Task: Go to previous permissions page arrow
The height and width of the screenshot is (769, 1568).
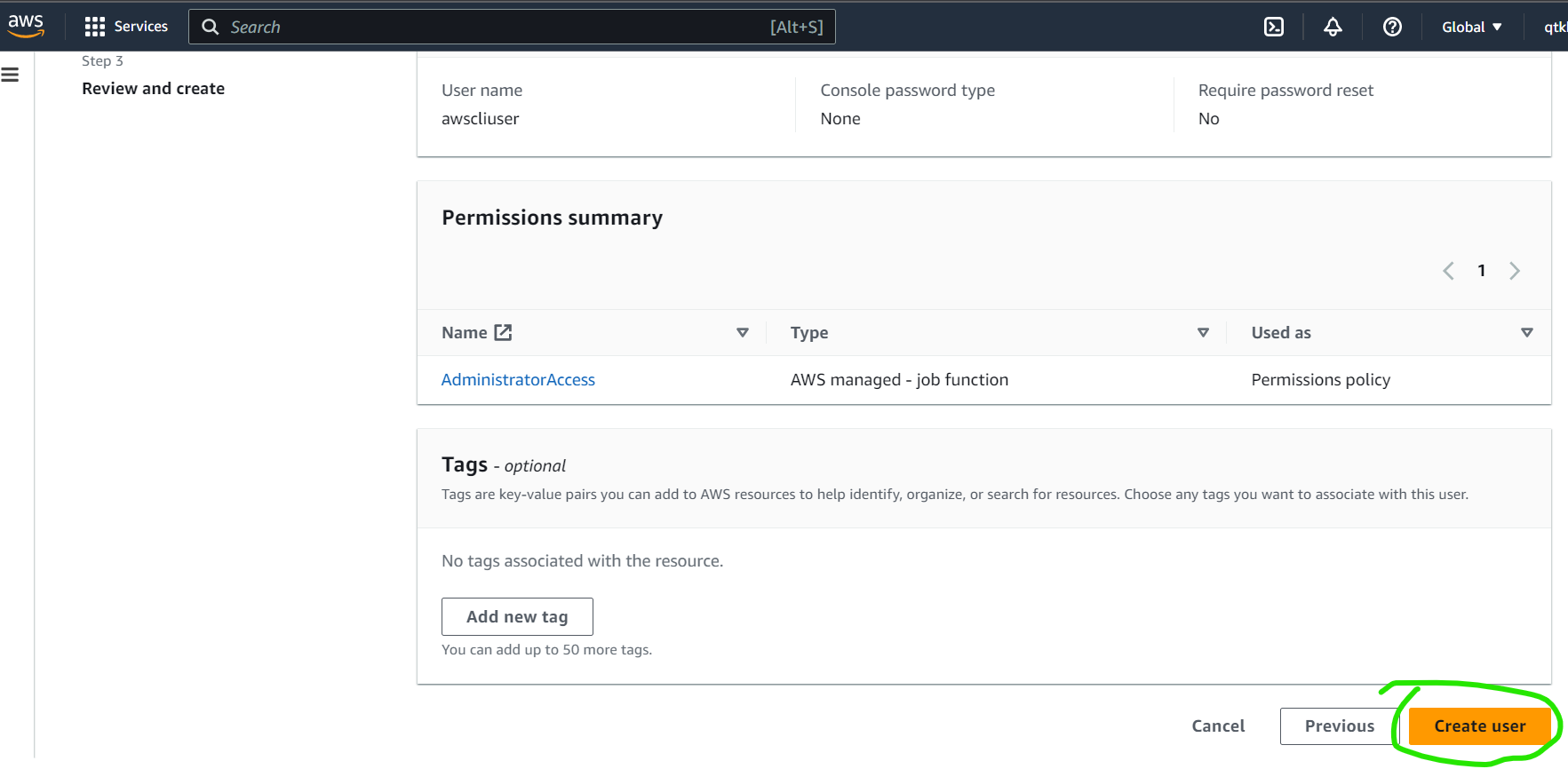Action: [1448, 271]
